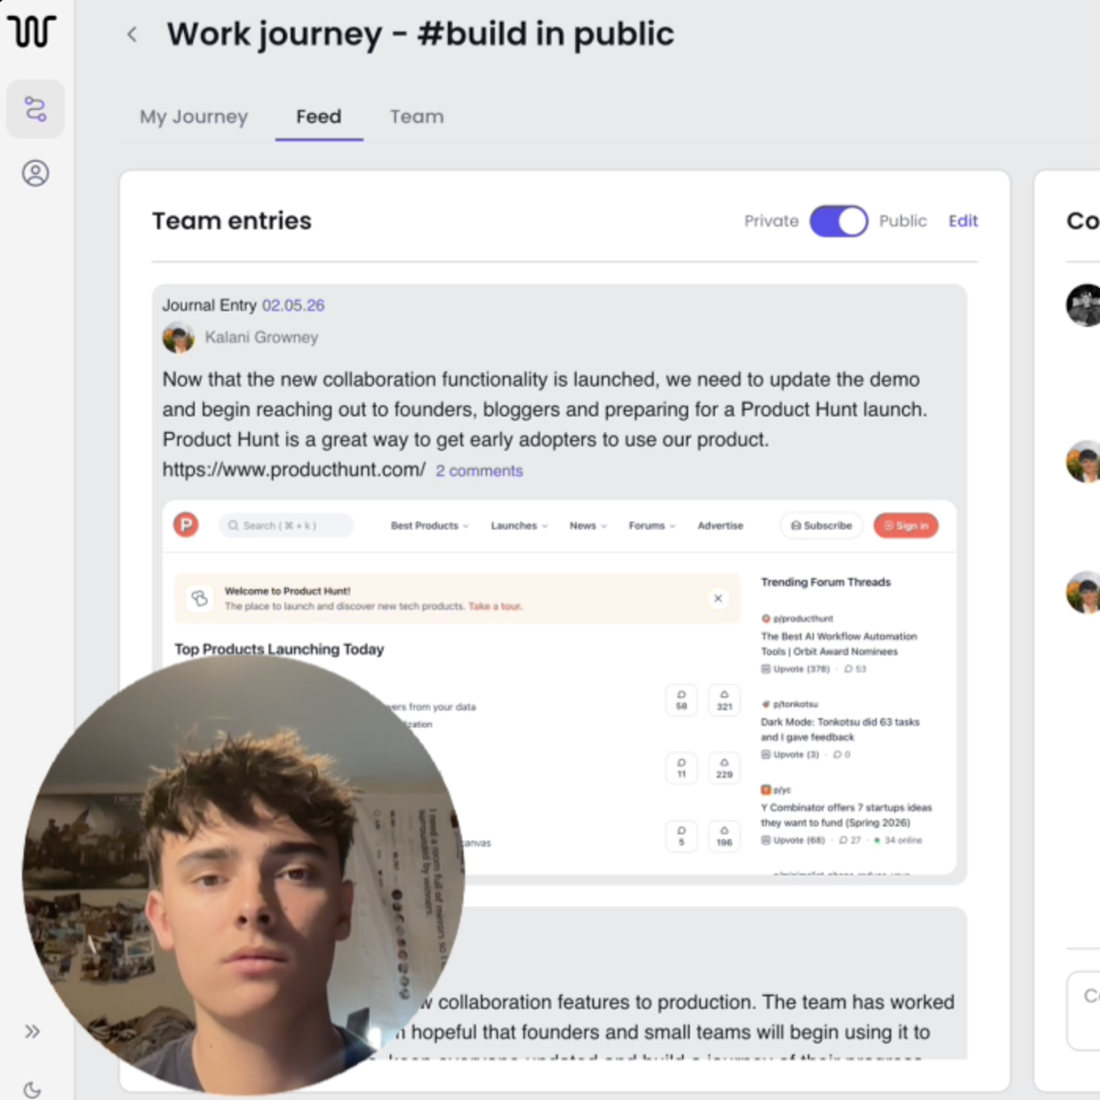Go back using the left arrow icon
Image resolution: width=1100 pixels, height=1100 pixels.
(132, 35)
